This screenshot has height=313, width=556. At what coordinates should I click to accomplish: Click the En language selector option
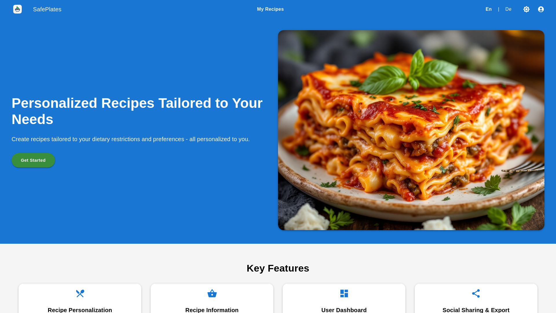489,9
